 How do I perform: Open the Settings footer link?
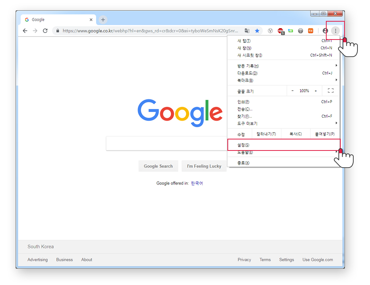coord(286,260)
